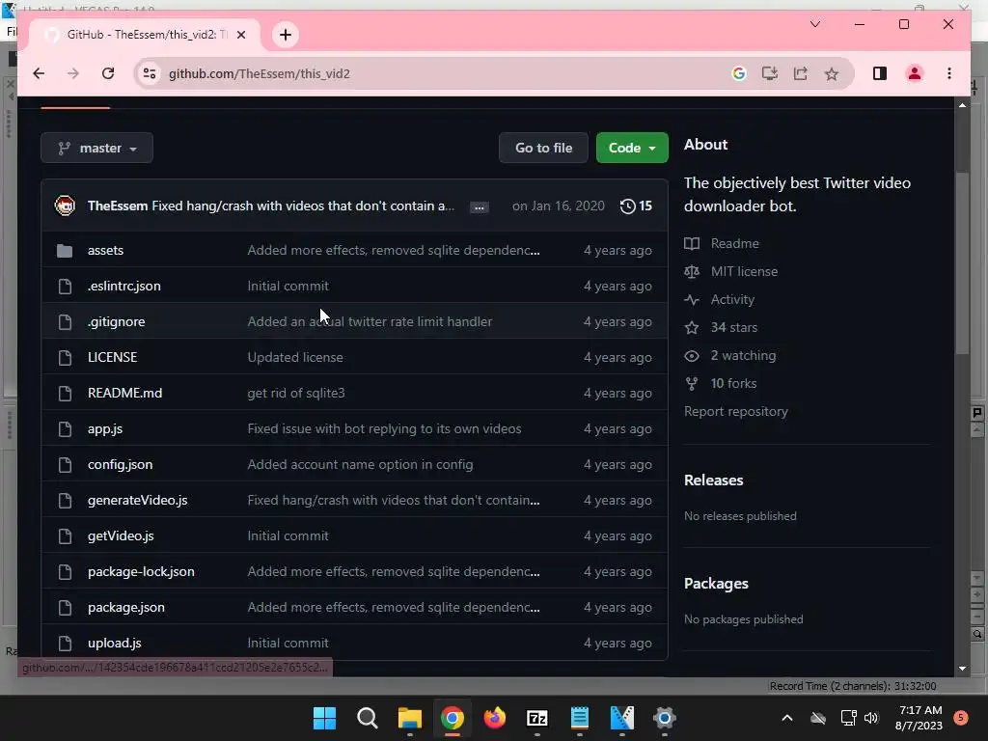The width and height of the screenshot is (988, 741).
Task: Open the Activity link in About
Action: tap(719, 299)
